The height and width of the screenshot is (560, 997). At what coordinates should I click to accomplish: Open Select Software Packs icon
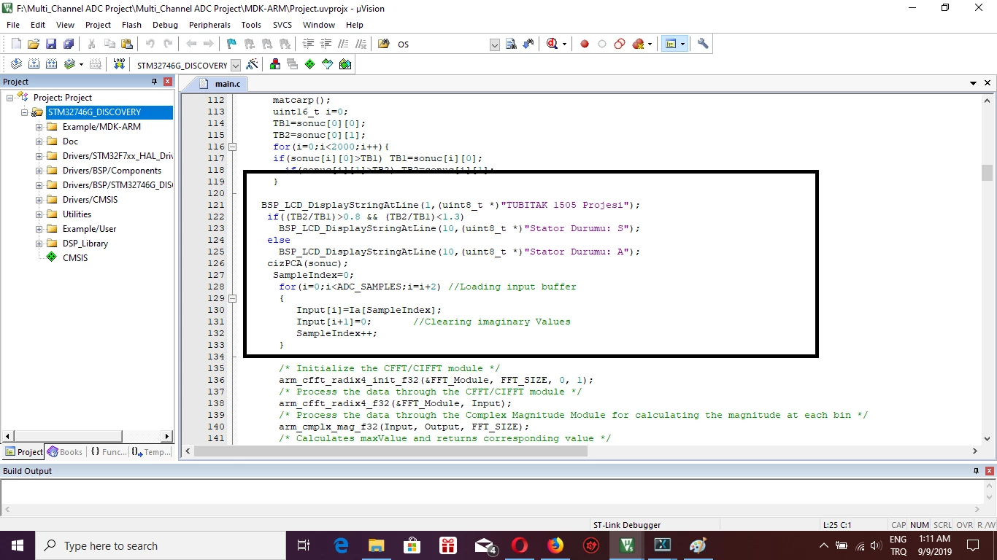point(328,64)
